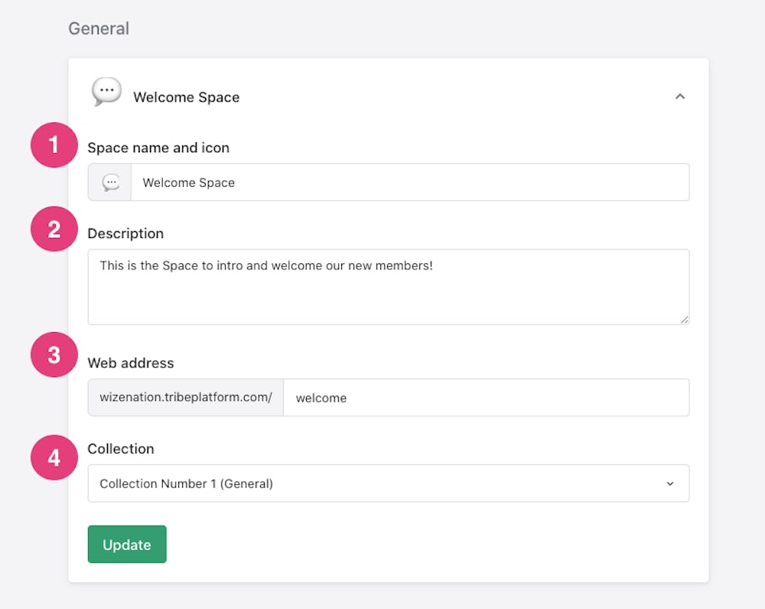Click the Description text area resize handle
This screenshot has height=609, width=765.
click(x=685, y=320)
